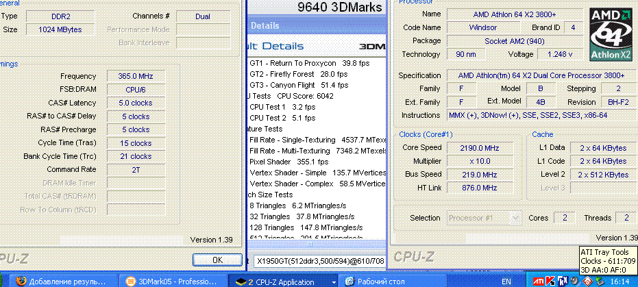
Task: Click the X1950GT result name text field
Action: pyautogui.click(x=319, y=261)
